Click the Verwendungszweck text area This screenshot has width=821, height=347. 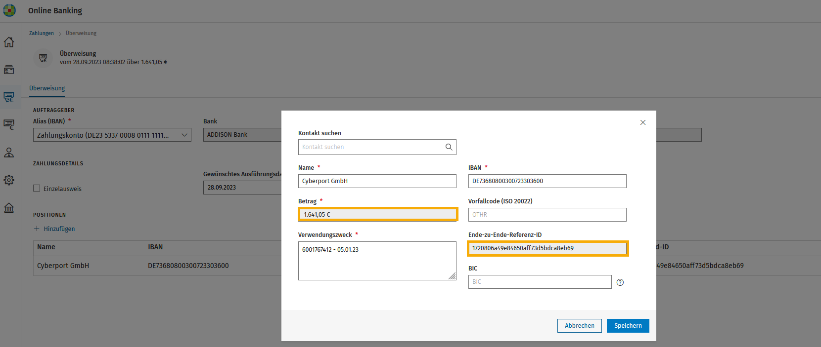(x=377, y=261)
